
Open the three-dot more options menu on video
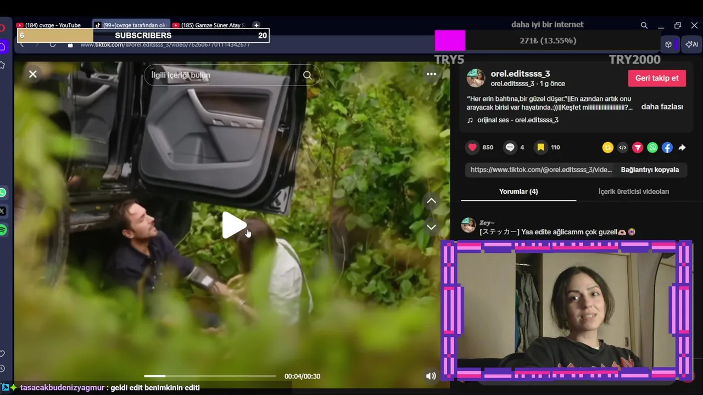431,74
